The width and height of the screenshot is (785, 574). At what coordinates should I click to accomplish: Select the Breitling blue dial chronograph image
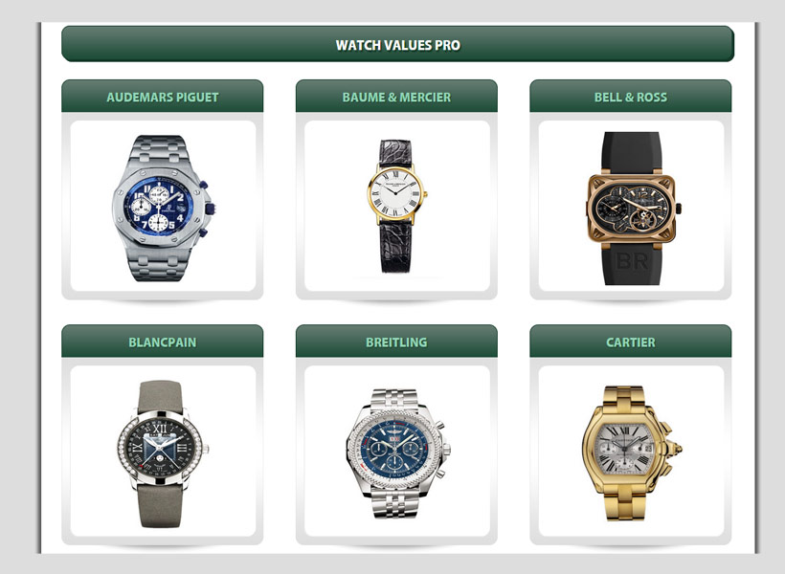pyautogui.click(x=396, y=453)
